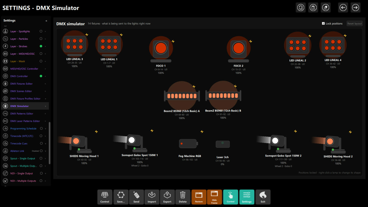This screenshot has width=368, height=207.
Task: Toggle the Layer - Spotlights enable circle
Action: [41, 31]
